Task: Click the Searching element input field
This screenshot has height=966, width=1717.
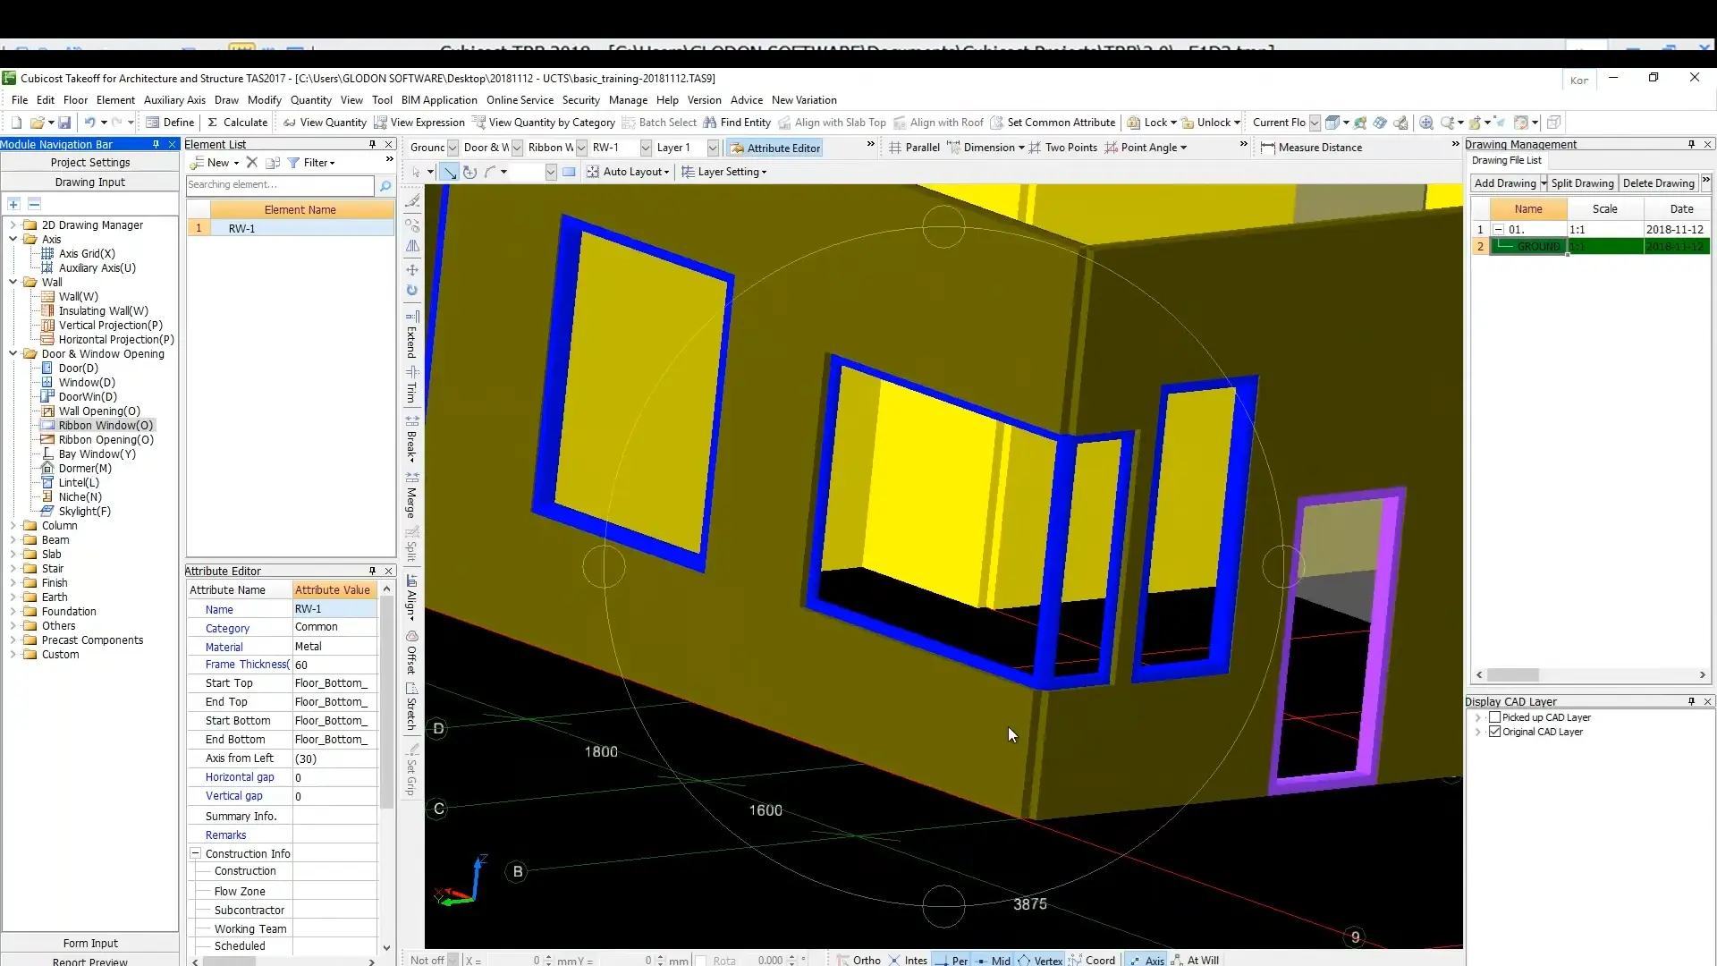Action: 279,185
